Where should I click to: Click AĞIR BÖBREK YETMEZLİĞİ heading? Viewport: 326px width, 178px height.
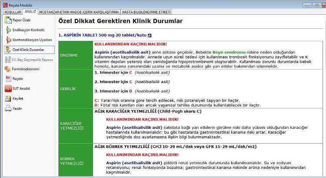pos(176,147)
